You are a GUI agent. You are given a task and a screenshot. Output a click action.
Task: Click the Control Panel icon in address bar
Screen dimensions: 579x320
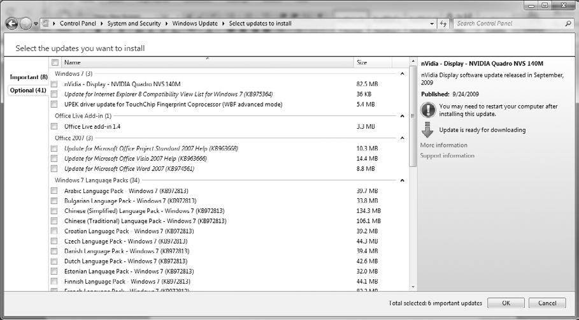(x=45, y=24)
